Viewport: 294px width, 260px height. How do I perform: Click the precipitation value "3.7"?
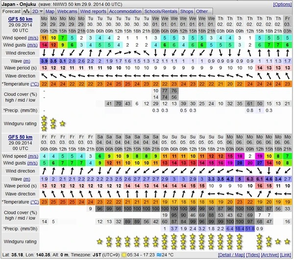click(x=174, y=229)
